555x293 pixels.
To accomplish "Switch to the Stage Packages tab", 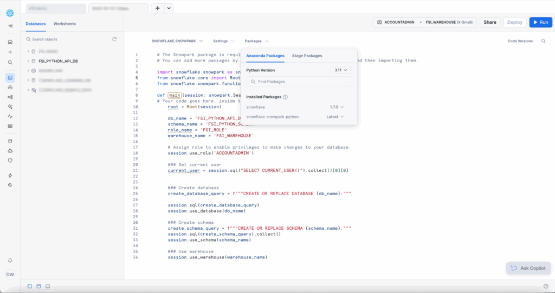I will pos(307,56).
